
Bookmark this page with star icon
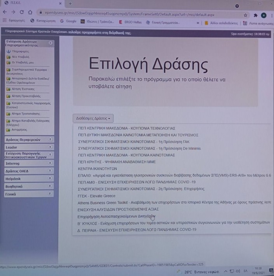pyautogui.click(x=246, y=15)
